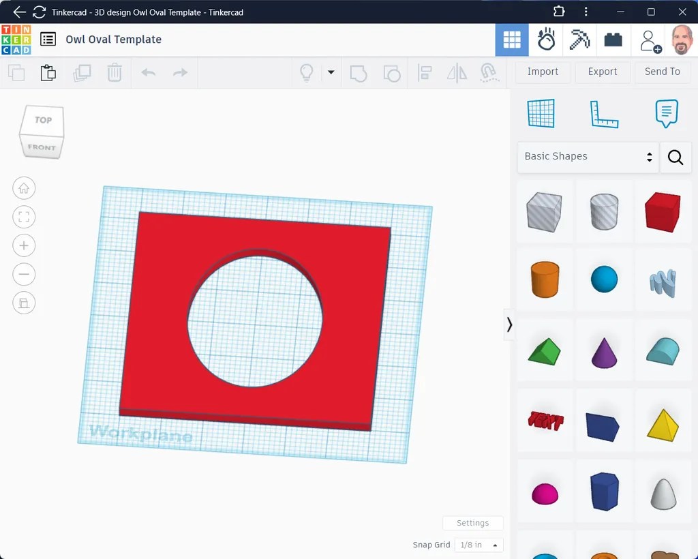
Task: Collapse the shapes panel chevron
Action: coord(509,325)
